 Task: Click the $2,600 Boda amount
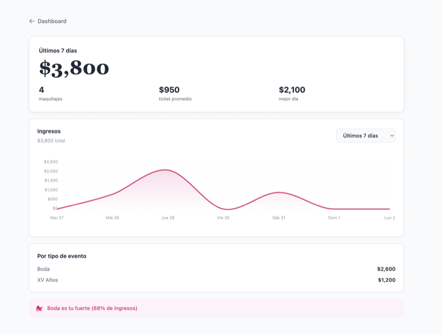pyautogui.click(x=386, y=269)
